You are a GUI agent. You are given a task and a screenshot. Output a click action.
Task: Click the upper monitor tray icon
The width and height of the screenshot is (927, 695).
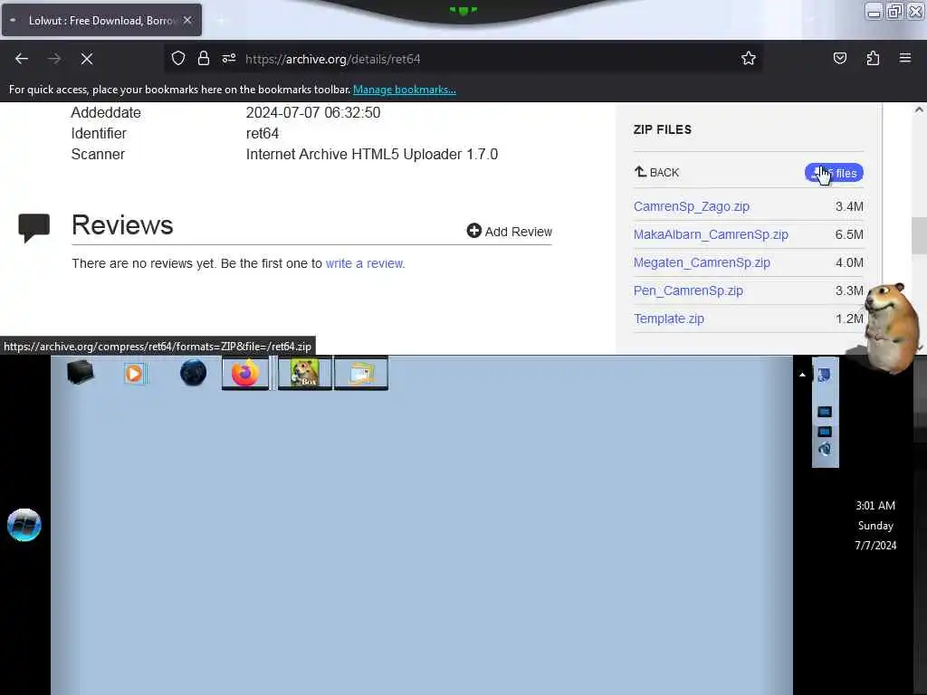(x=825, y=412)
